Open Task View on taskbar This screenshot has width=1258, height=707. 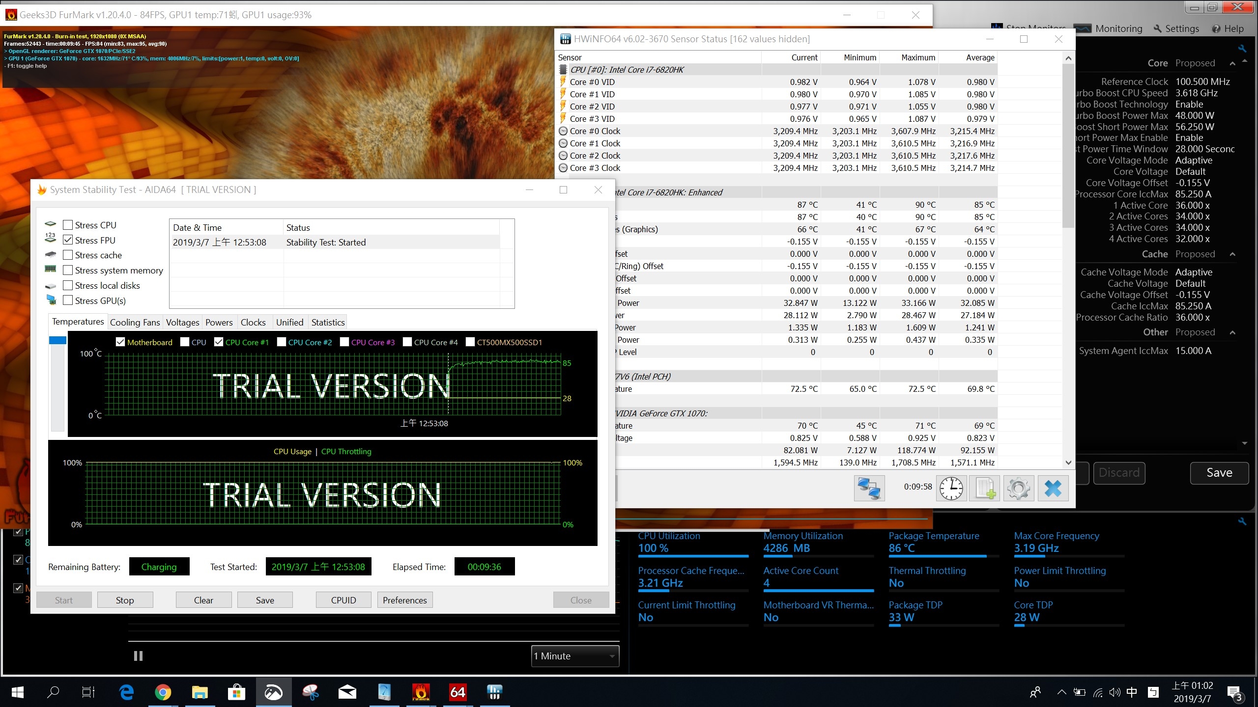point(88,692)
